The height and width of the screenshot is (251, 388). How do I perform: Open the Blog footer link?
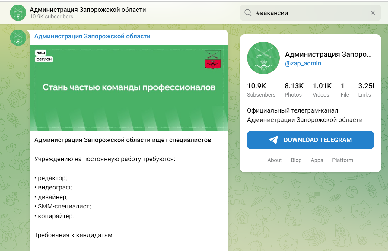point(296,160)
